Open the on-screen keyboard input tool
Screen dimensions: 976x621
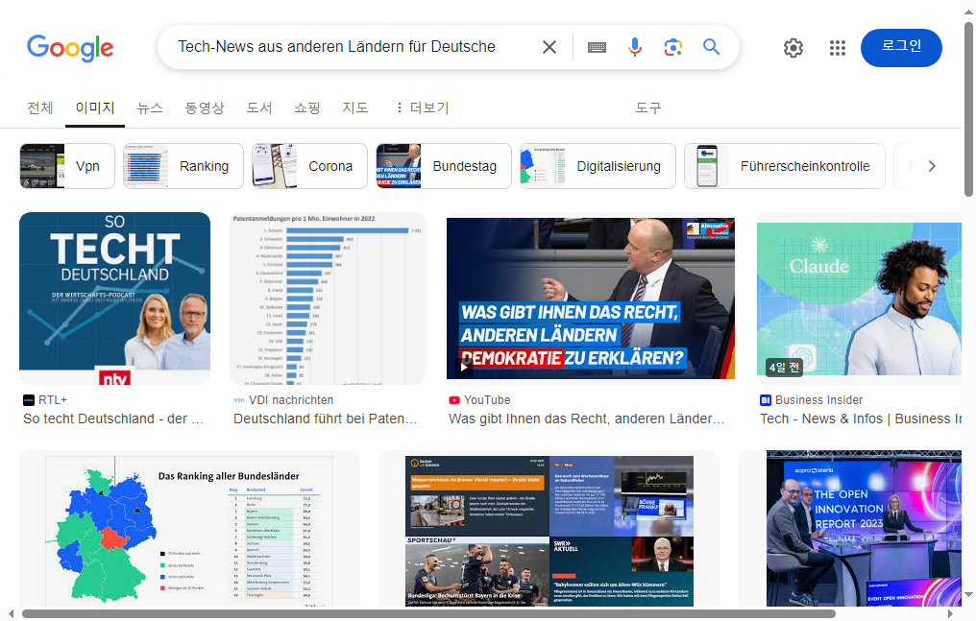597,47
